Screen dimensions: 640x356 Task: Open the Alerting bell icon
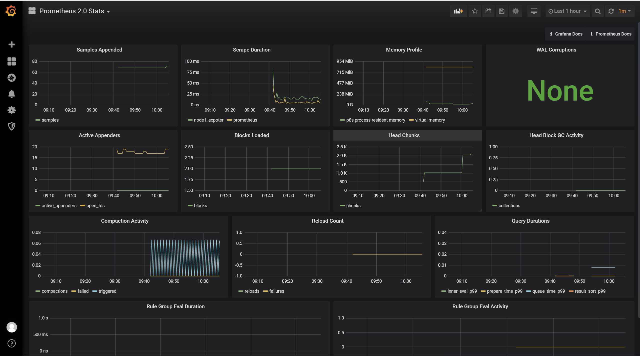click(x=12, y=94)
